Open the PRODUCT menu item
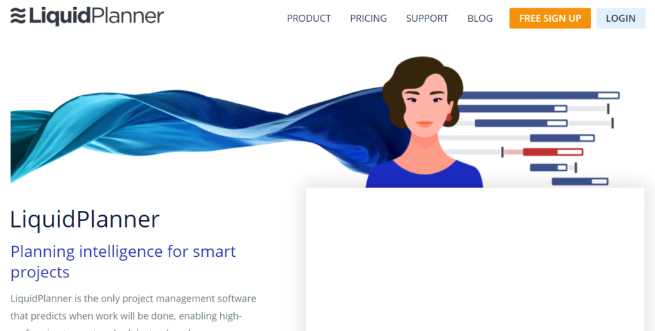The image size is (655, 331). (x=309, y=19)
